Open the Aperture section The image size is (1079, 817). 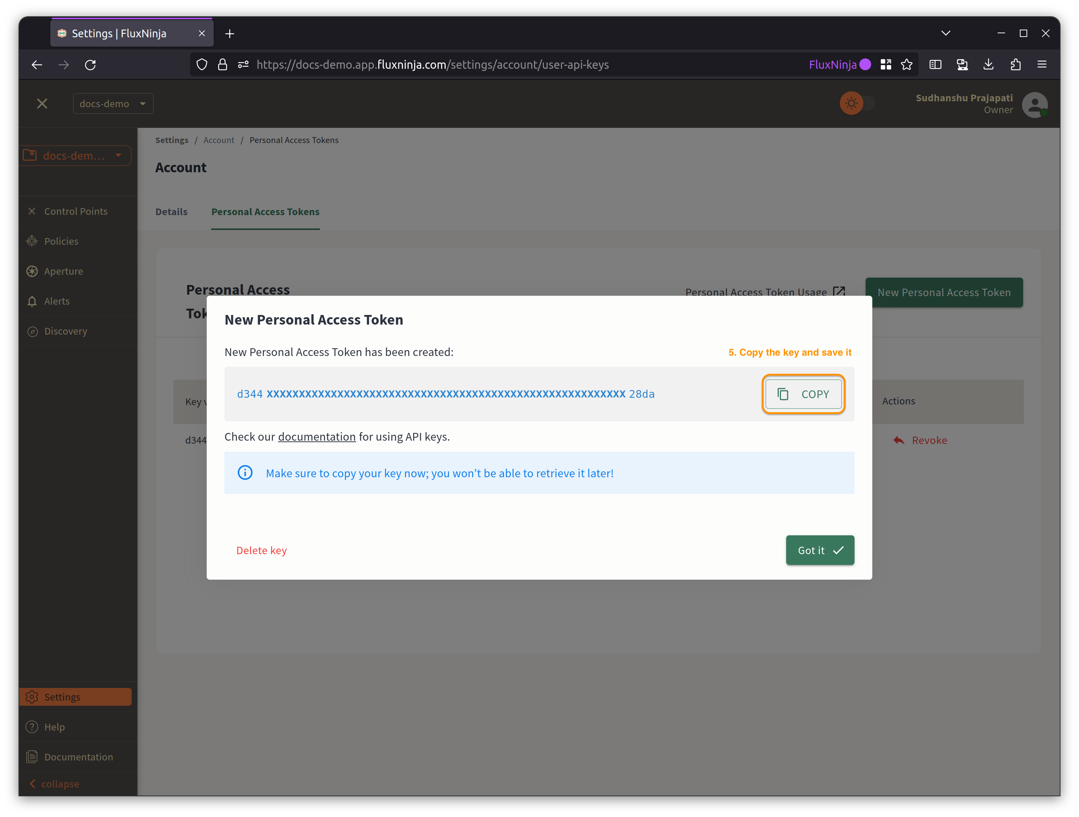pos(64,270)
